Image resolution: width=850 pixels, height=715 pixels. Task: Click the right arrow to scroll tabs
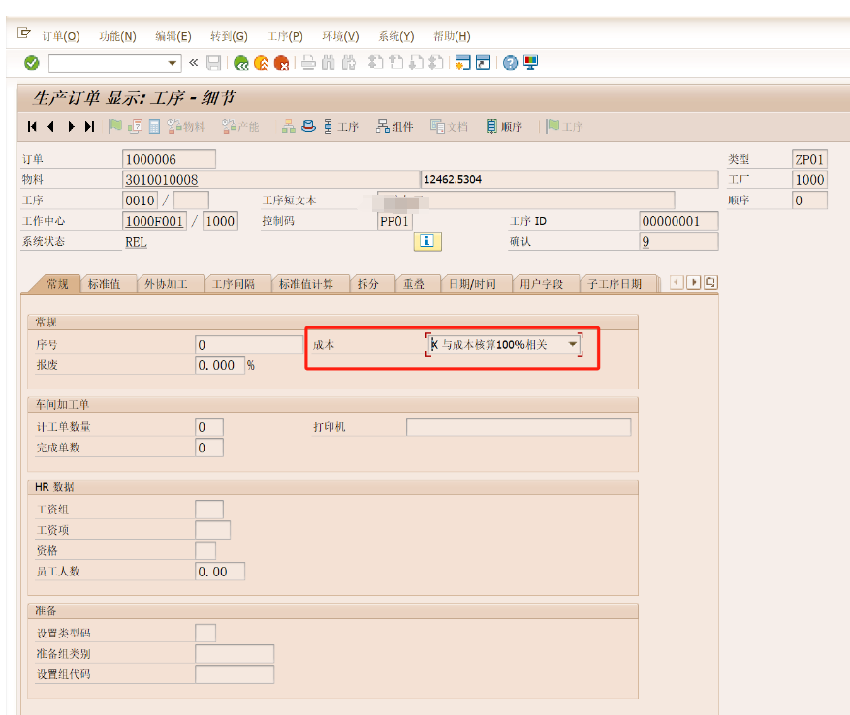694,282
